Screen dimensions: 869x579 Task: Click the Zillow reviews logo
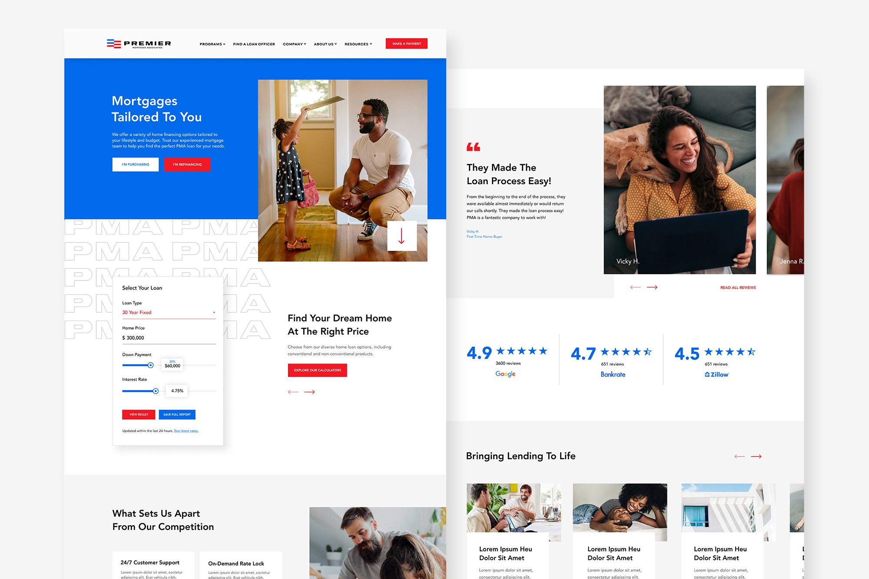click(x=716, y=374)
